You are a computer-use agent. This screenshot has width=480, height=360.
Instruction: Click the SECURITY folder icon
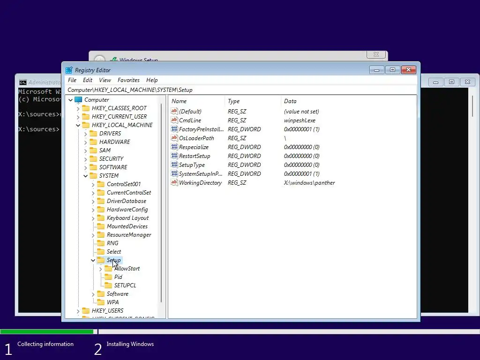point(93,158)
